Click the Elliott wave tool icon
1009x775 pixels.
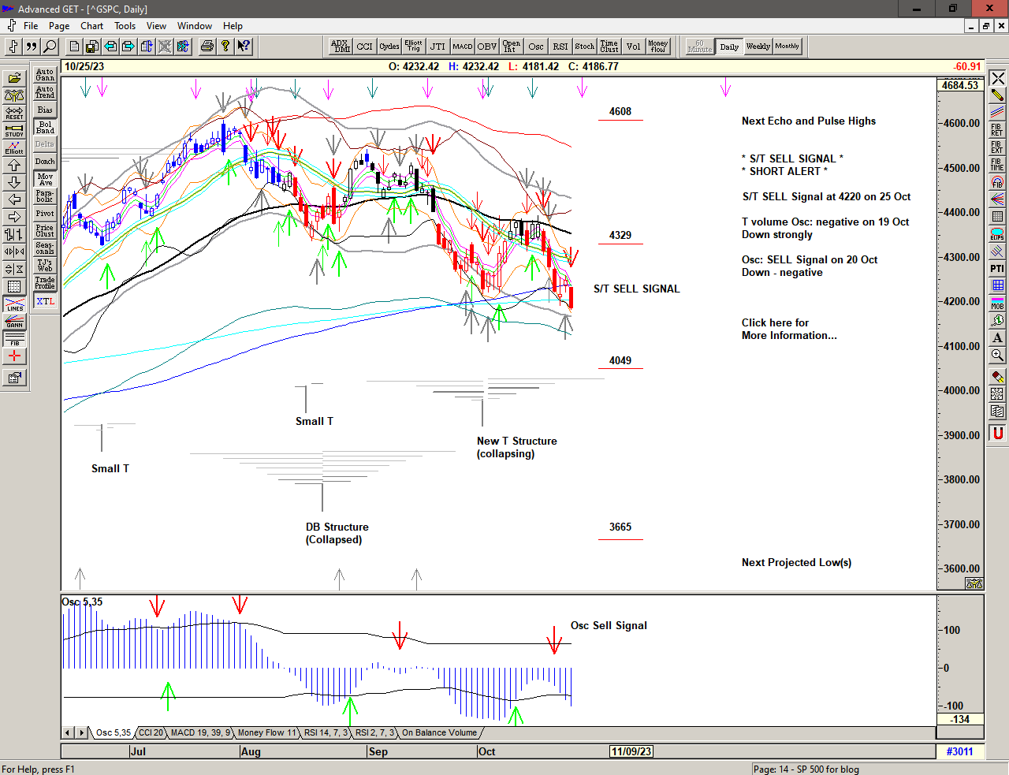point(14,147)
